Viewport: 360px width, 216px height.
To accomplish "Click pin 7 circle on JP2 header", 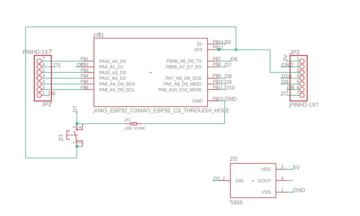I will (39, 61).
